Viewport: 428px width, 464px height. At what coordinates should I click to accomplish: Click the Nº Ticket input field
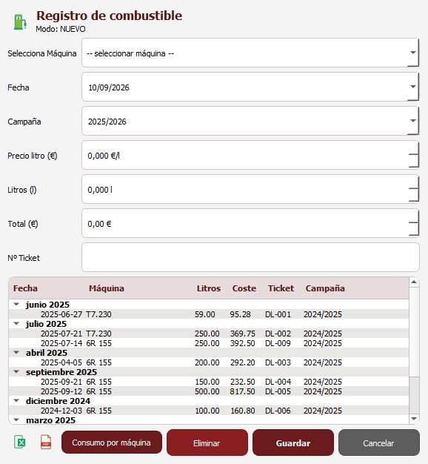(x=250, y=257)
